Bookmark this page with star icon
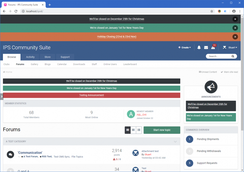 (212, 11)
